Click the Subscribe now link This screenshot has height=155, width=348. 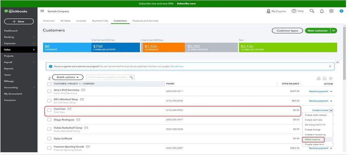(x=186, y=3)
